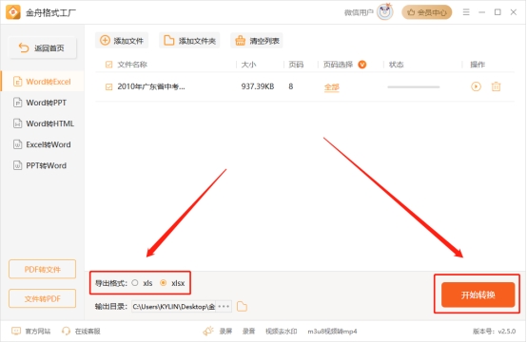Viewport: 527px width, 342px height.
Task: Click the 录音 audio recording link
Action: [x=248, y=332]
